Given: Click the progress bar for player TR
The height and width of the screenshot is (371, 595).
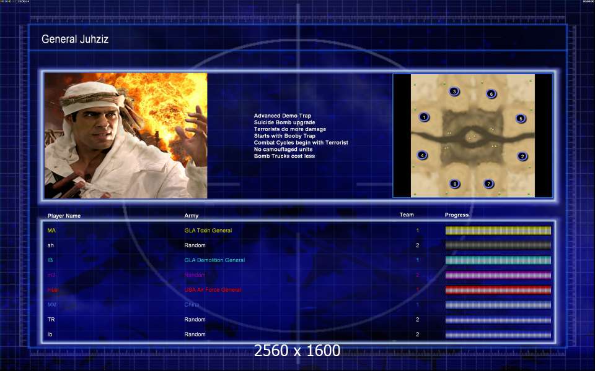Looking at the screenshot, I should (498, 320).
